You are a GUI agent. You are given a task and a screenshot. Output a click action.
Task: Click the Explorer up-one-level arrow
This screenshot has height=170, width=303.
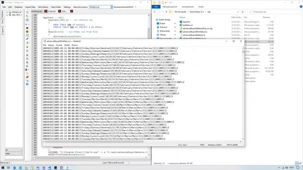(x=166, y=12)
